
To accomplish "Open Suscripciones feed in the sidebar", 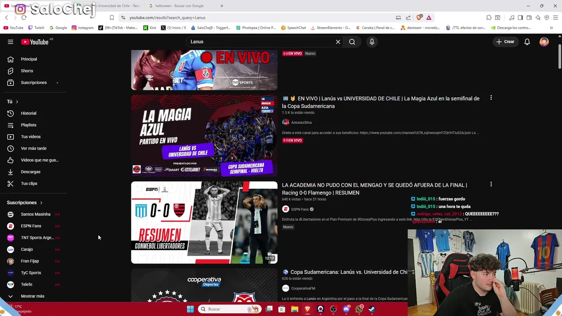I will (33, 83).
